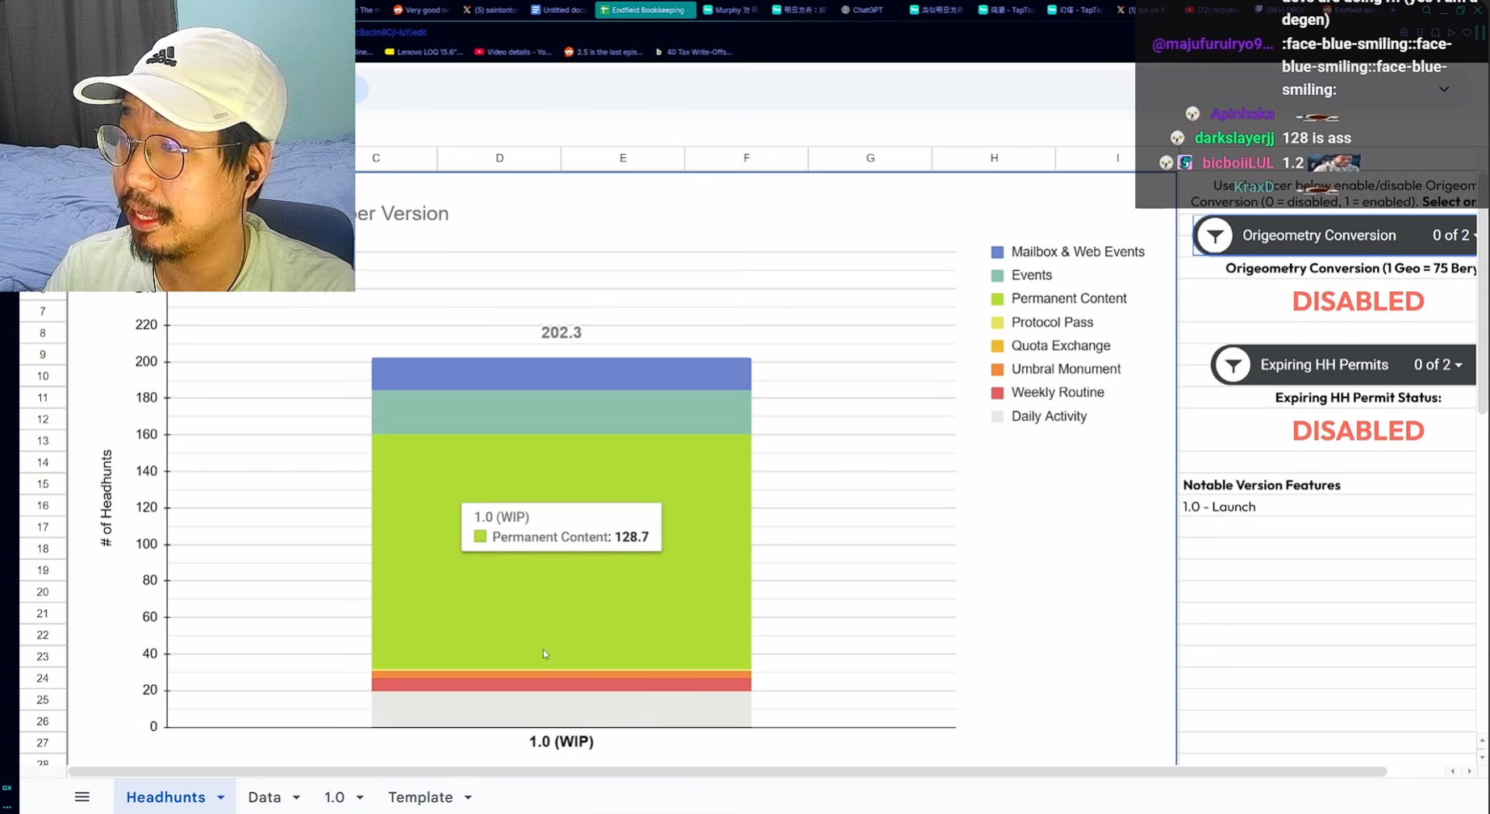Viewport: 1490px width, 814px height.
Task: Click the chat overlay collapse chevron
Action: [x=1444, y=90]
